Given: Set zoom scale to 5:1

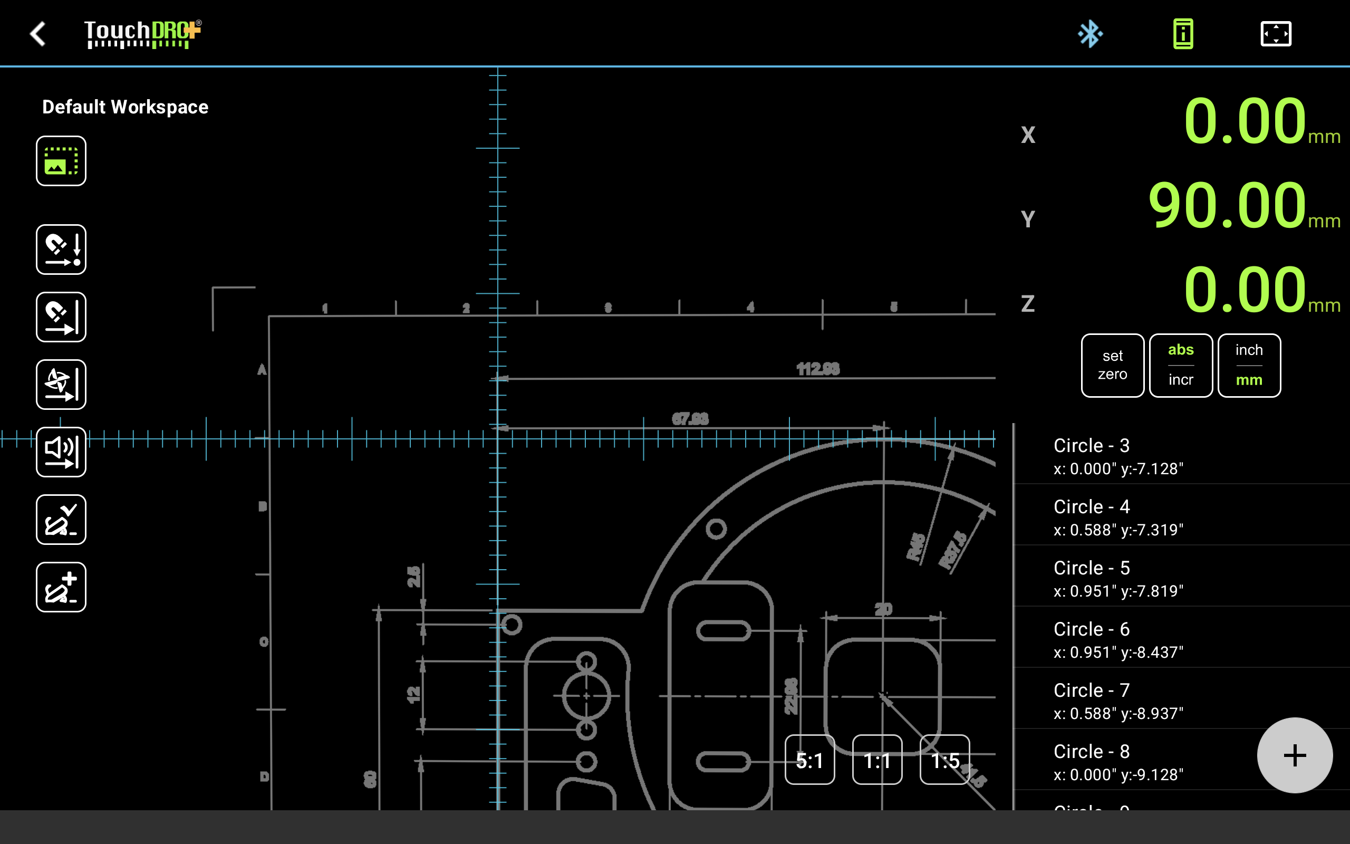Looking at the screenshot, I should pos(809,760).
